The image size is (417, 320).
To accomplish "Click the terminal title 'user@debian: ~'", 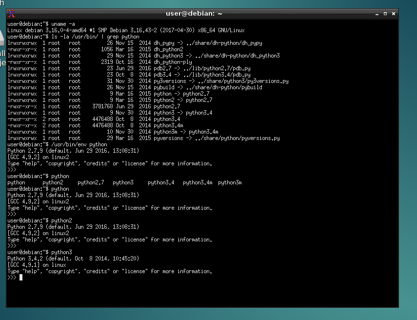I will point(194,14).
